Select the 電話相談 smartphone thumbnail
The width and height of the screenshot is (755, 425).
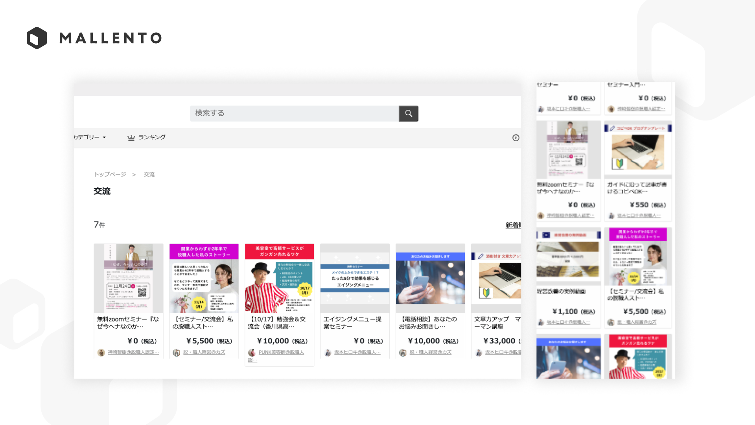click(430, 278)
